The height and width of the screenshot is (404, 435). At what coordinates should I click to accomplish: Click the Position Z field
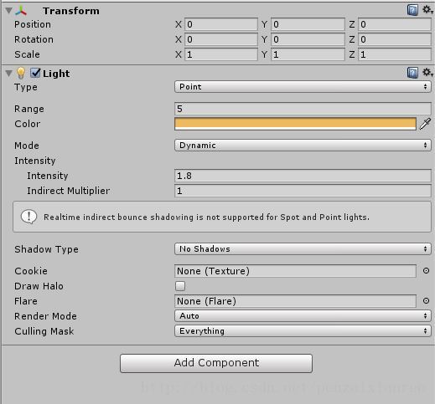(x=395, y=24)
